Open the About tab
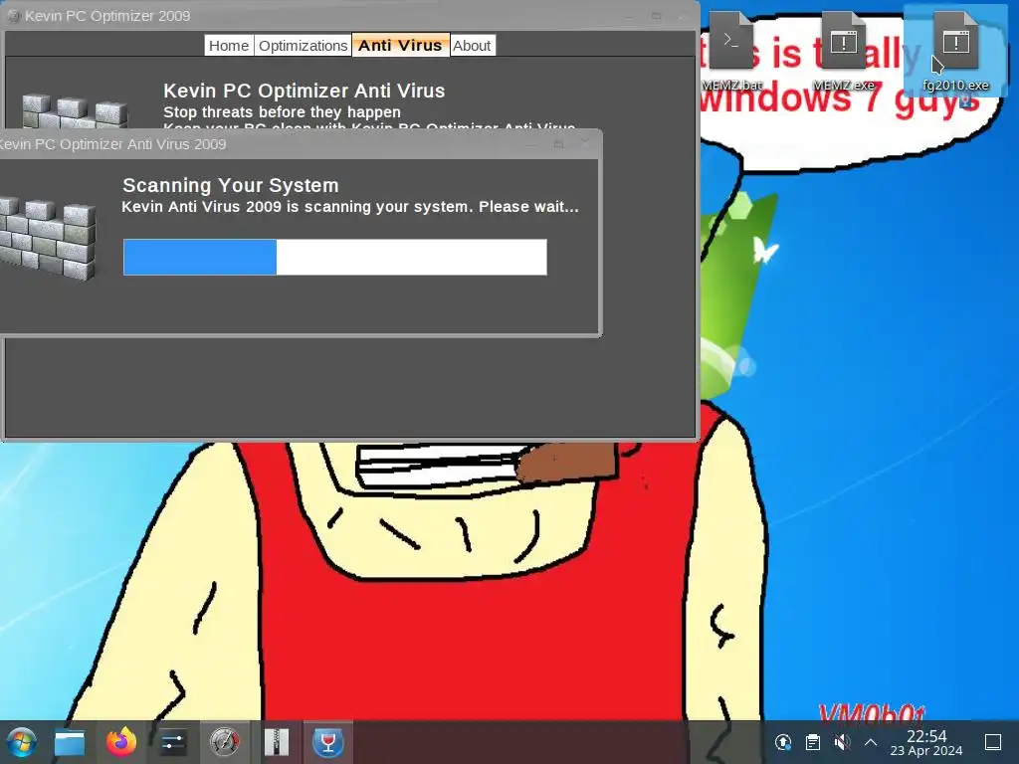 pyautogui.click(x=472, y=46)
